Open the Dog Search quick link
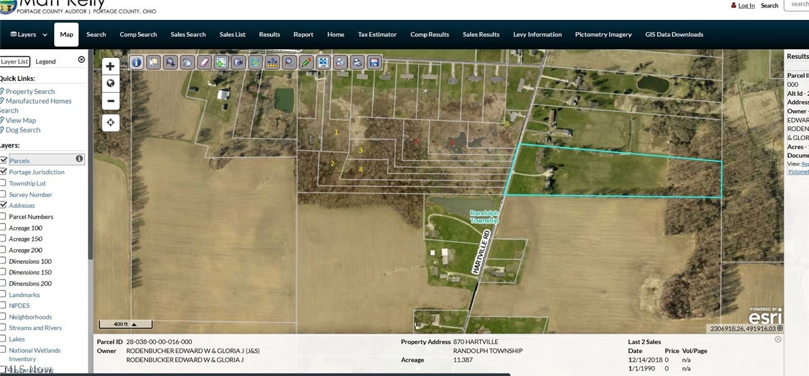This screenshot has width=809, height=376. point(23,129)
